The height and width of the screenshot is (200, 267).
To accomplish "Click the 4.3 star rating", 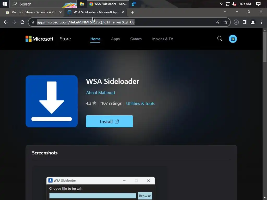I will click(x=91, y=103).
